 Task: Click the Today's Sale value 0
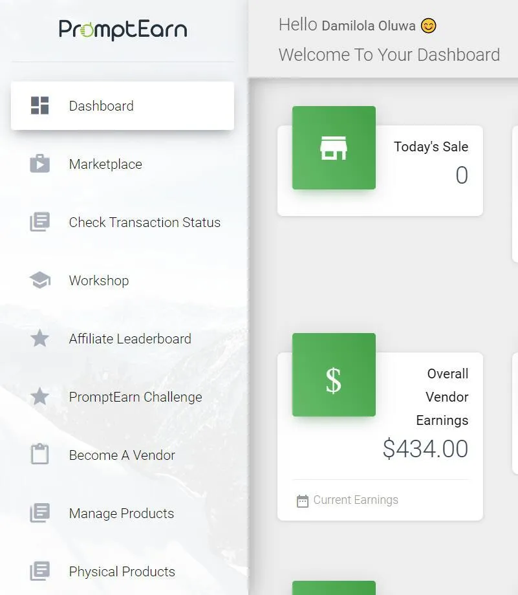(462, 175)
